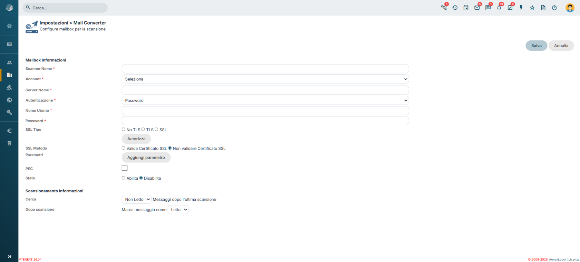Click the Impostazioni breadcrumb link
The image size is (580, 262).
(54, 23)
